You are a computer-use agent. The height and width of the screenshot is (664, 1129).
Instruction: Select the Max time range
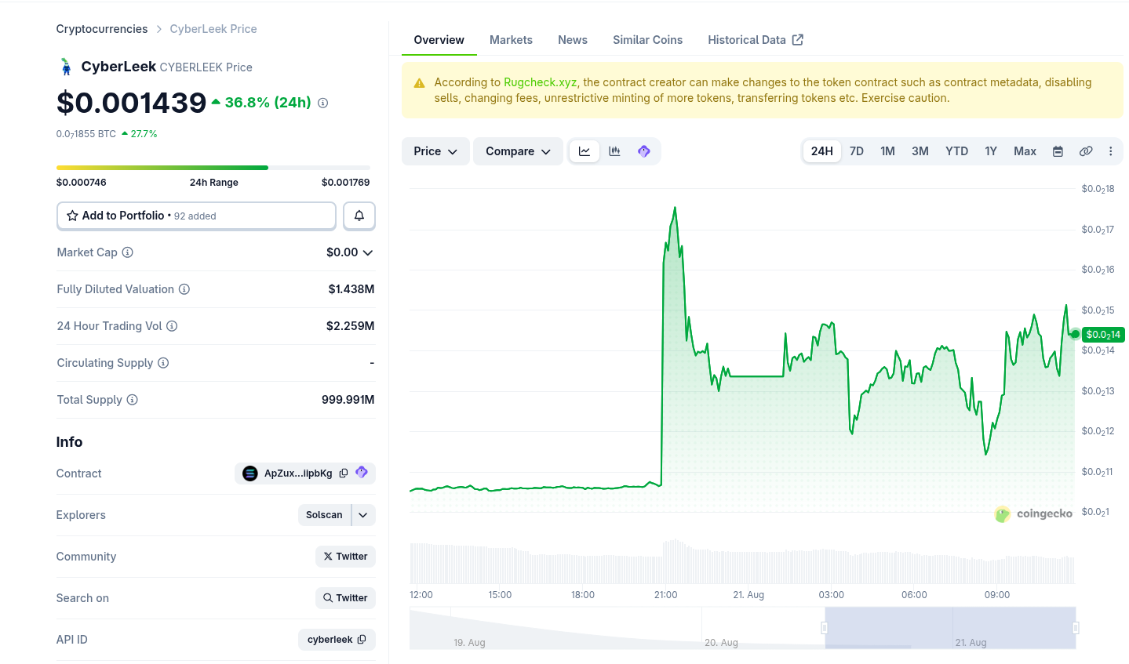pos(1025,151)
